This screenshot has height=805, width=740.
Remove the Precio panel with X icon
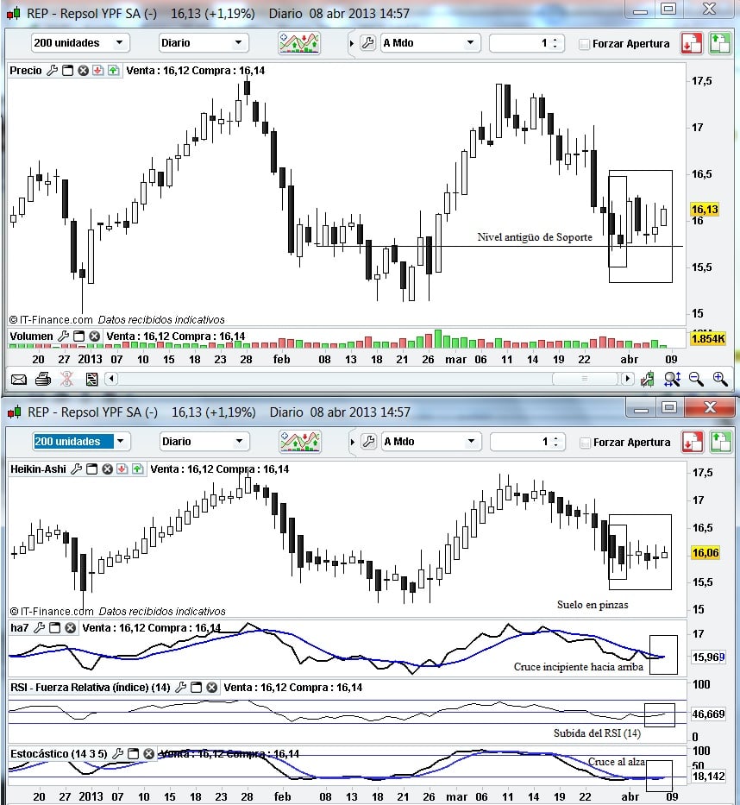point(83,71)
